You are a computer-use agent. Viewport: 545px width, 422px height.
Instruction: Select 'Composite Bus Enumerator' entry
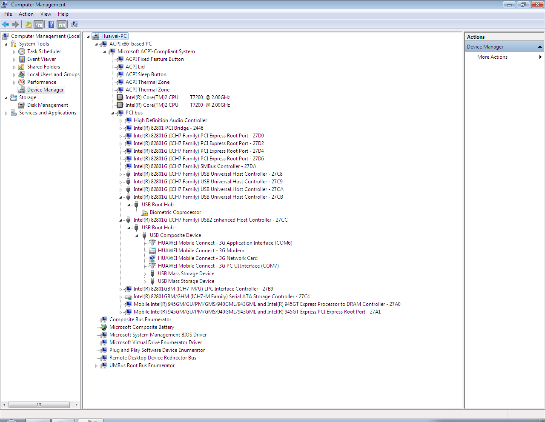tap(140, 319)
